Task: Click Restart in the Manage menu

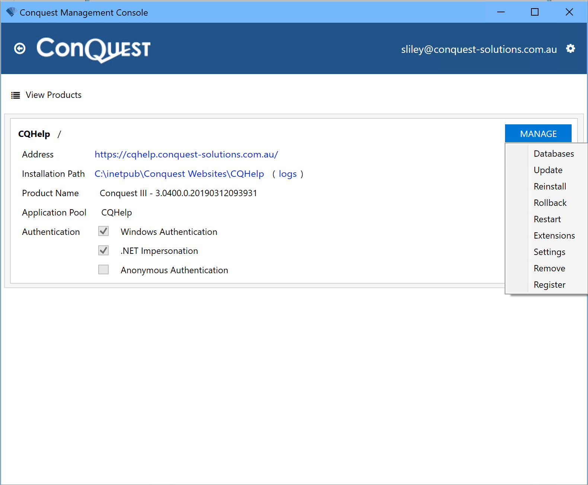Action: tap(547, 219)
